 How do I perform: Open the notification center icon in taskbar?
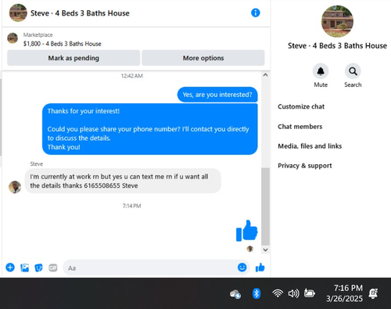373,293
